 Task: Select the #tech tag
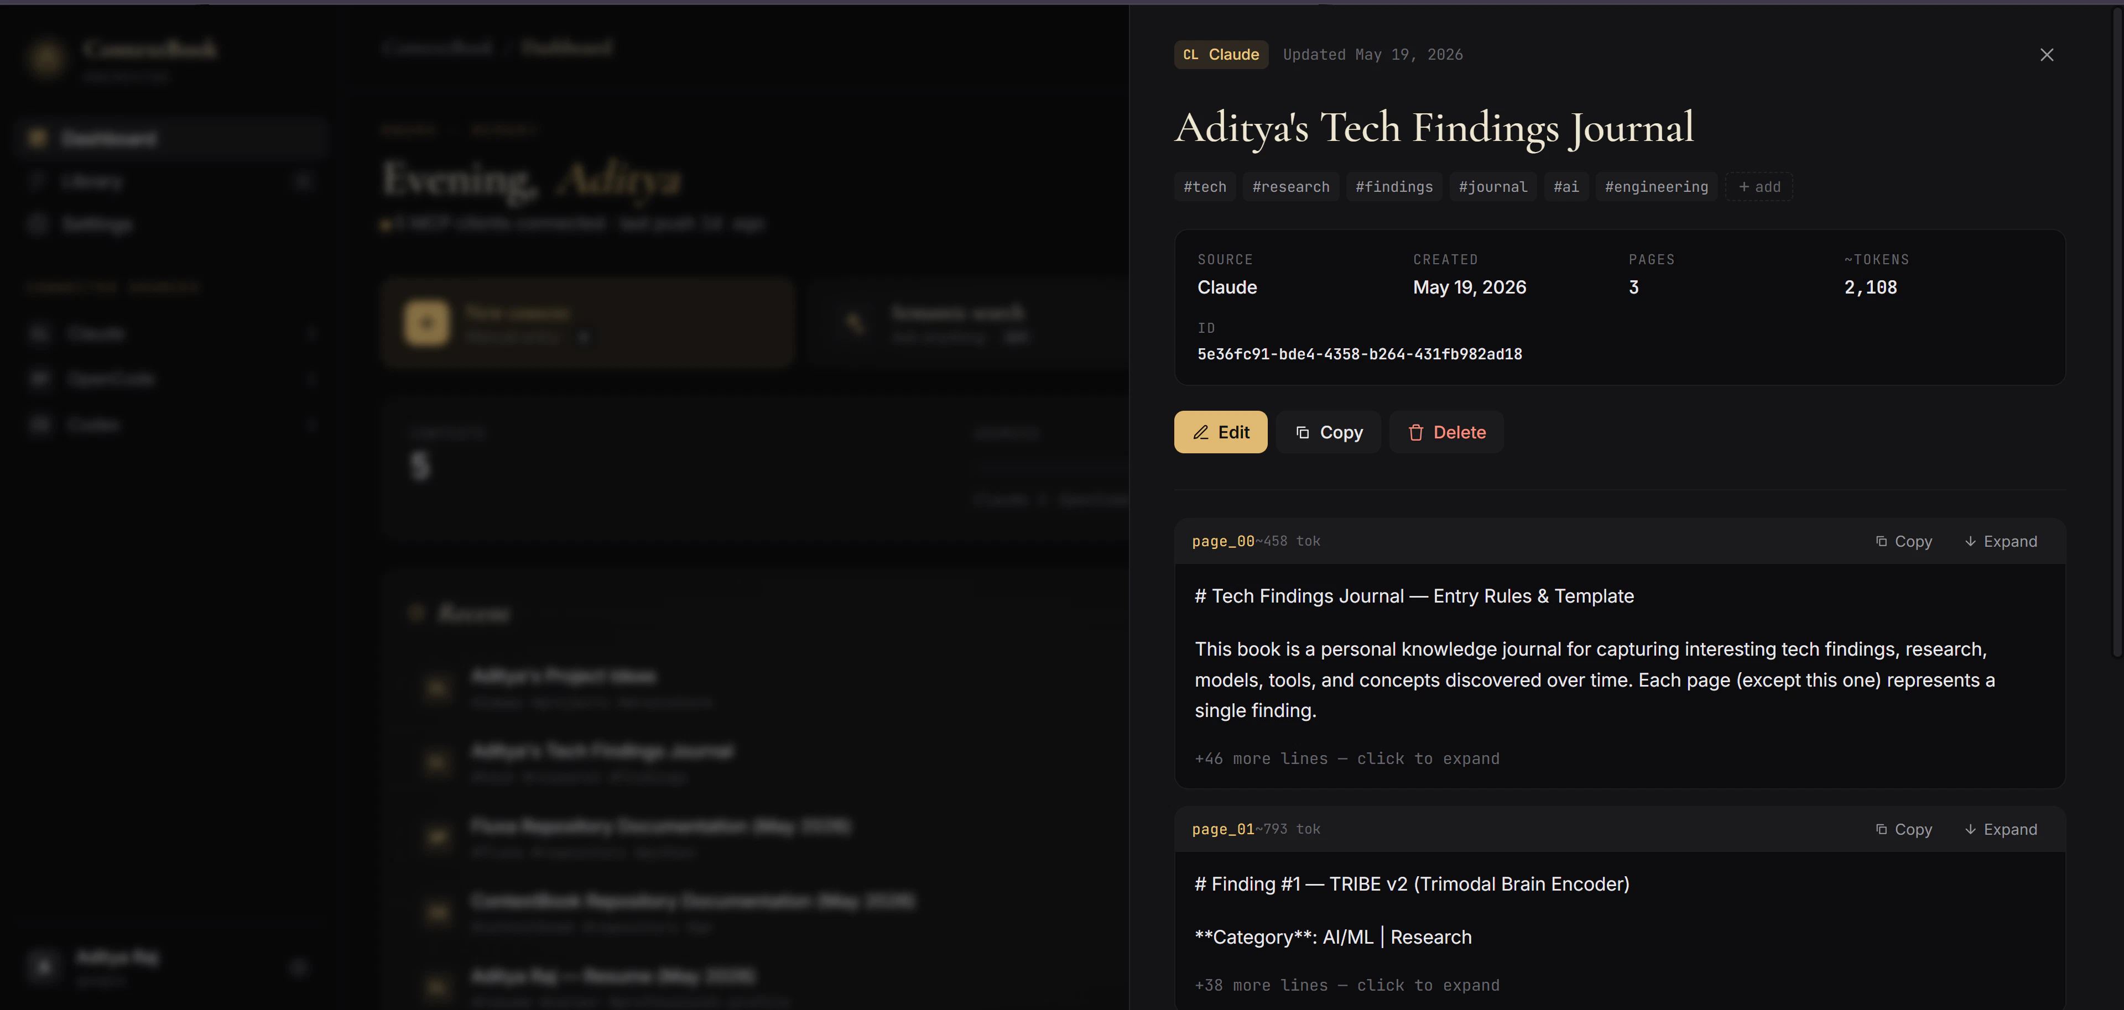[1205, 187]
